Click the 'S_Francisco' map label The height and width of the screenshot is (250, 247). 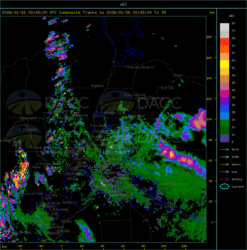click(106, 113)
